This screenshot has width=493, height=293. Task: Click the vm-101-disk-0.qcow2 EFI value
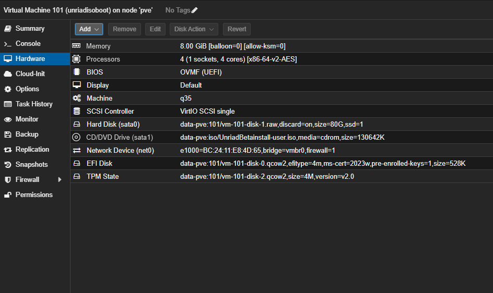[323, 163]
